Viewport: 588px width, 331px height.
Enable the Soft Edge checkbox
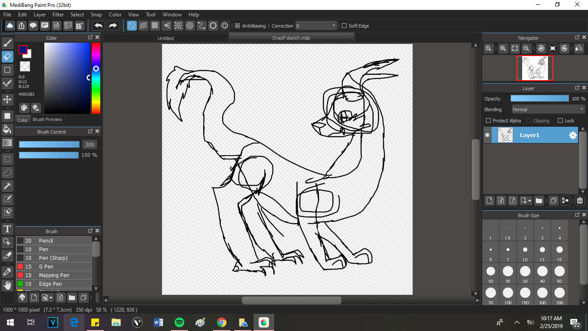(x=344, y=26)
